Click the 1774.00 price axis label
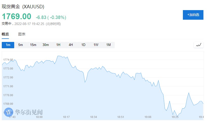The height and width of the screenshot is (123, 208). 8,60
